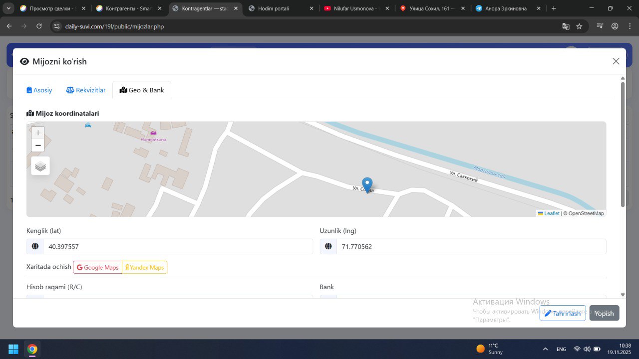The image size is (639, 359).
Task: Open the Rekvizitlar tab
Action: click(86, 90)
